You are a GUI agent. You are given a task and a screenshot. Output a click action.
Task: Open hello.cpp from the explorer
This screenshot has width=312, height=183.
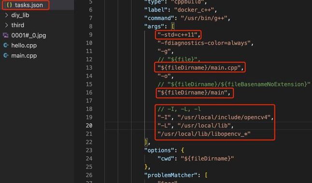tap(24, 45)
